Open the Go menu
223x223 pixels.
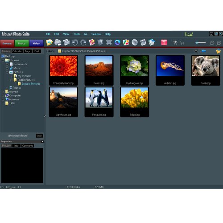click(86, 34)
